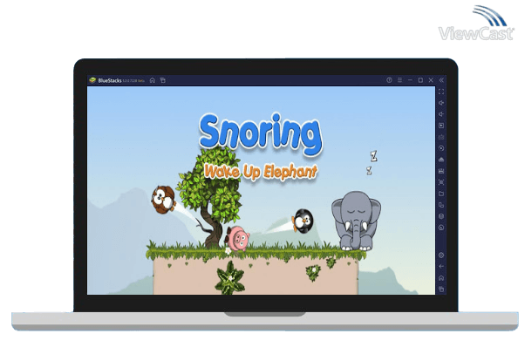Open the BlueStacks home icon in title bar
The width and height of the screenshot is (525, 361).
pos(153,80)
